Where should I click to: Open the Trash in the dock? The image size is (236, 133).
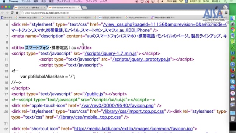click(233, 119)
